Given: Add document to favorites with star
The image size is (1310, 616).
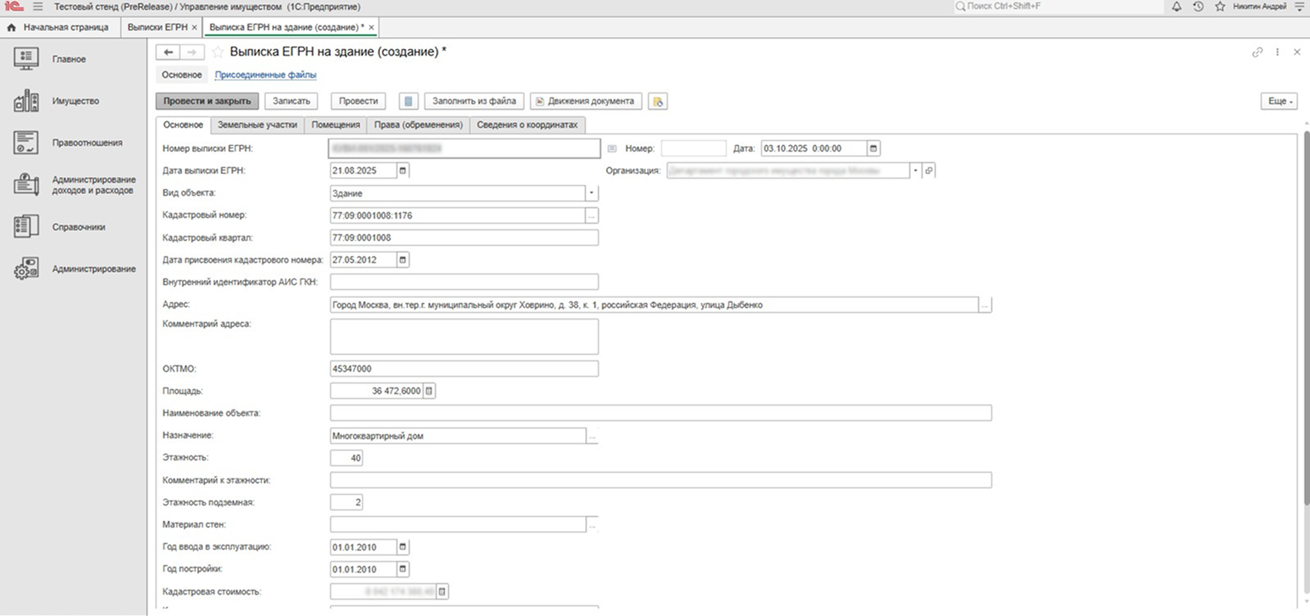Looking at the screenshot, I should click(x=218, y=52).
